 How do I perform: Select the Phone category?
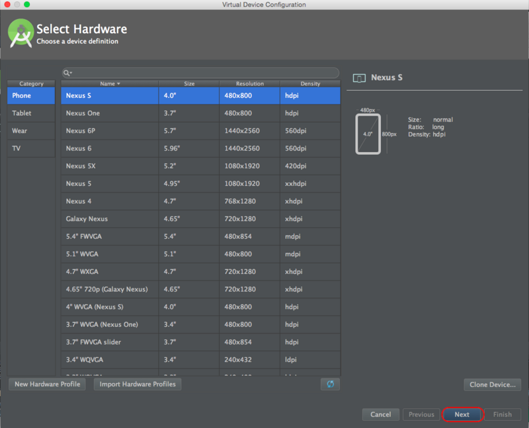click(31, 95)
